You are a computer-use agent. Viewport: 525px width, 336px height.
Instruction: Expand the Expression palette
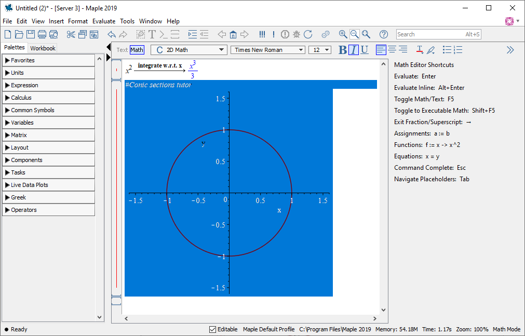tap(48, 85)
